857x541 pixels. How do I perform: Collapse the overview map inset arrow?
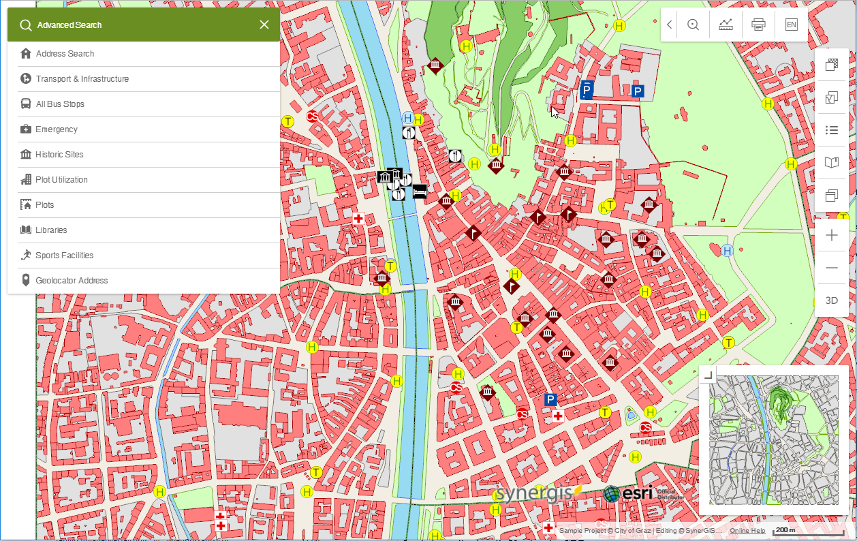(x=709, y=374)
